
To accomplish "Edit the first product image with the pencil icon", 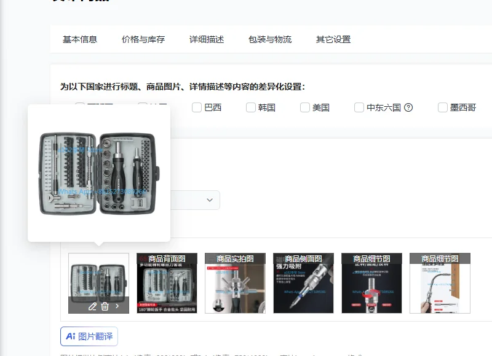I will pyautogui.click(x=92, y=306).
